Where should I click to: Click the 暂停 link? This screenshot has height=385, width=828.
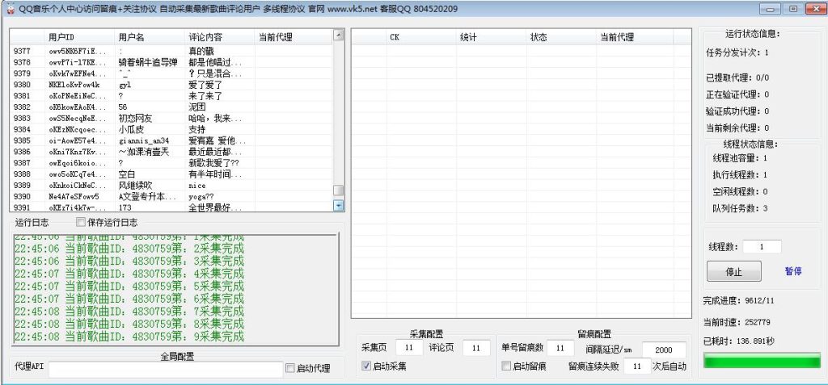(x=793, y=271)
